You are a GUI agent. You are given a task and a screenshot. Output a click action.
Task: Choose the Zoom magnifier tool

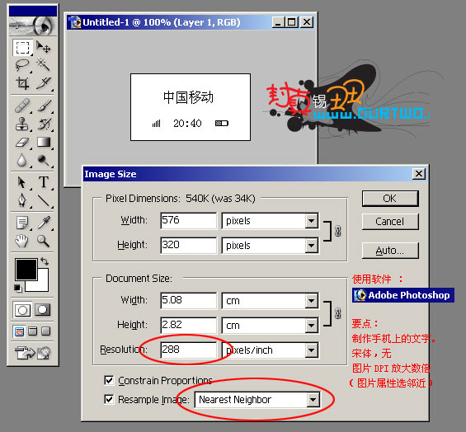[x=44, y=241]
